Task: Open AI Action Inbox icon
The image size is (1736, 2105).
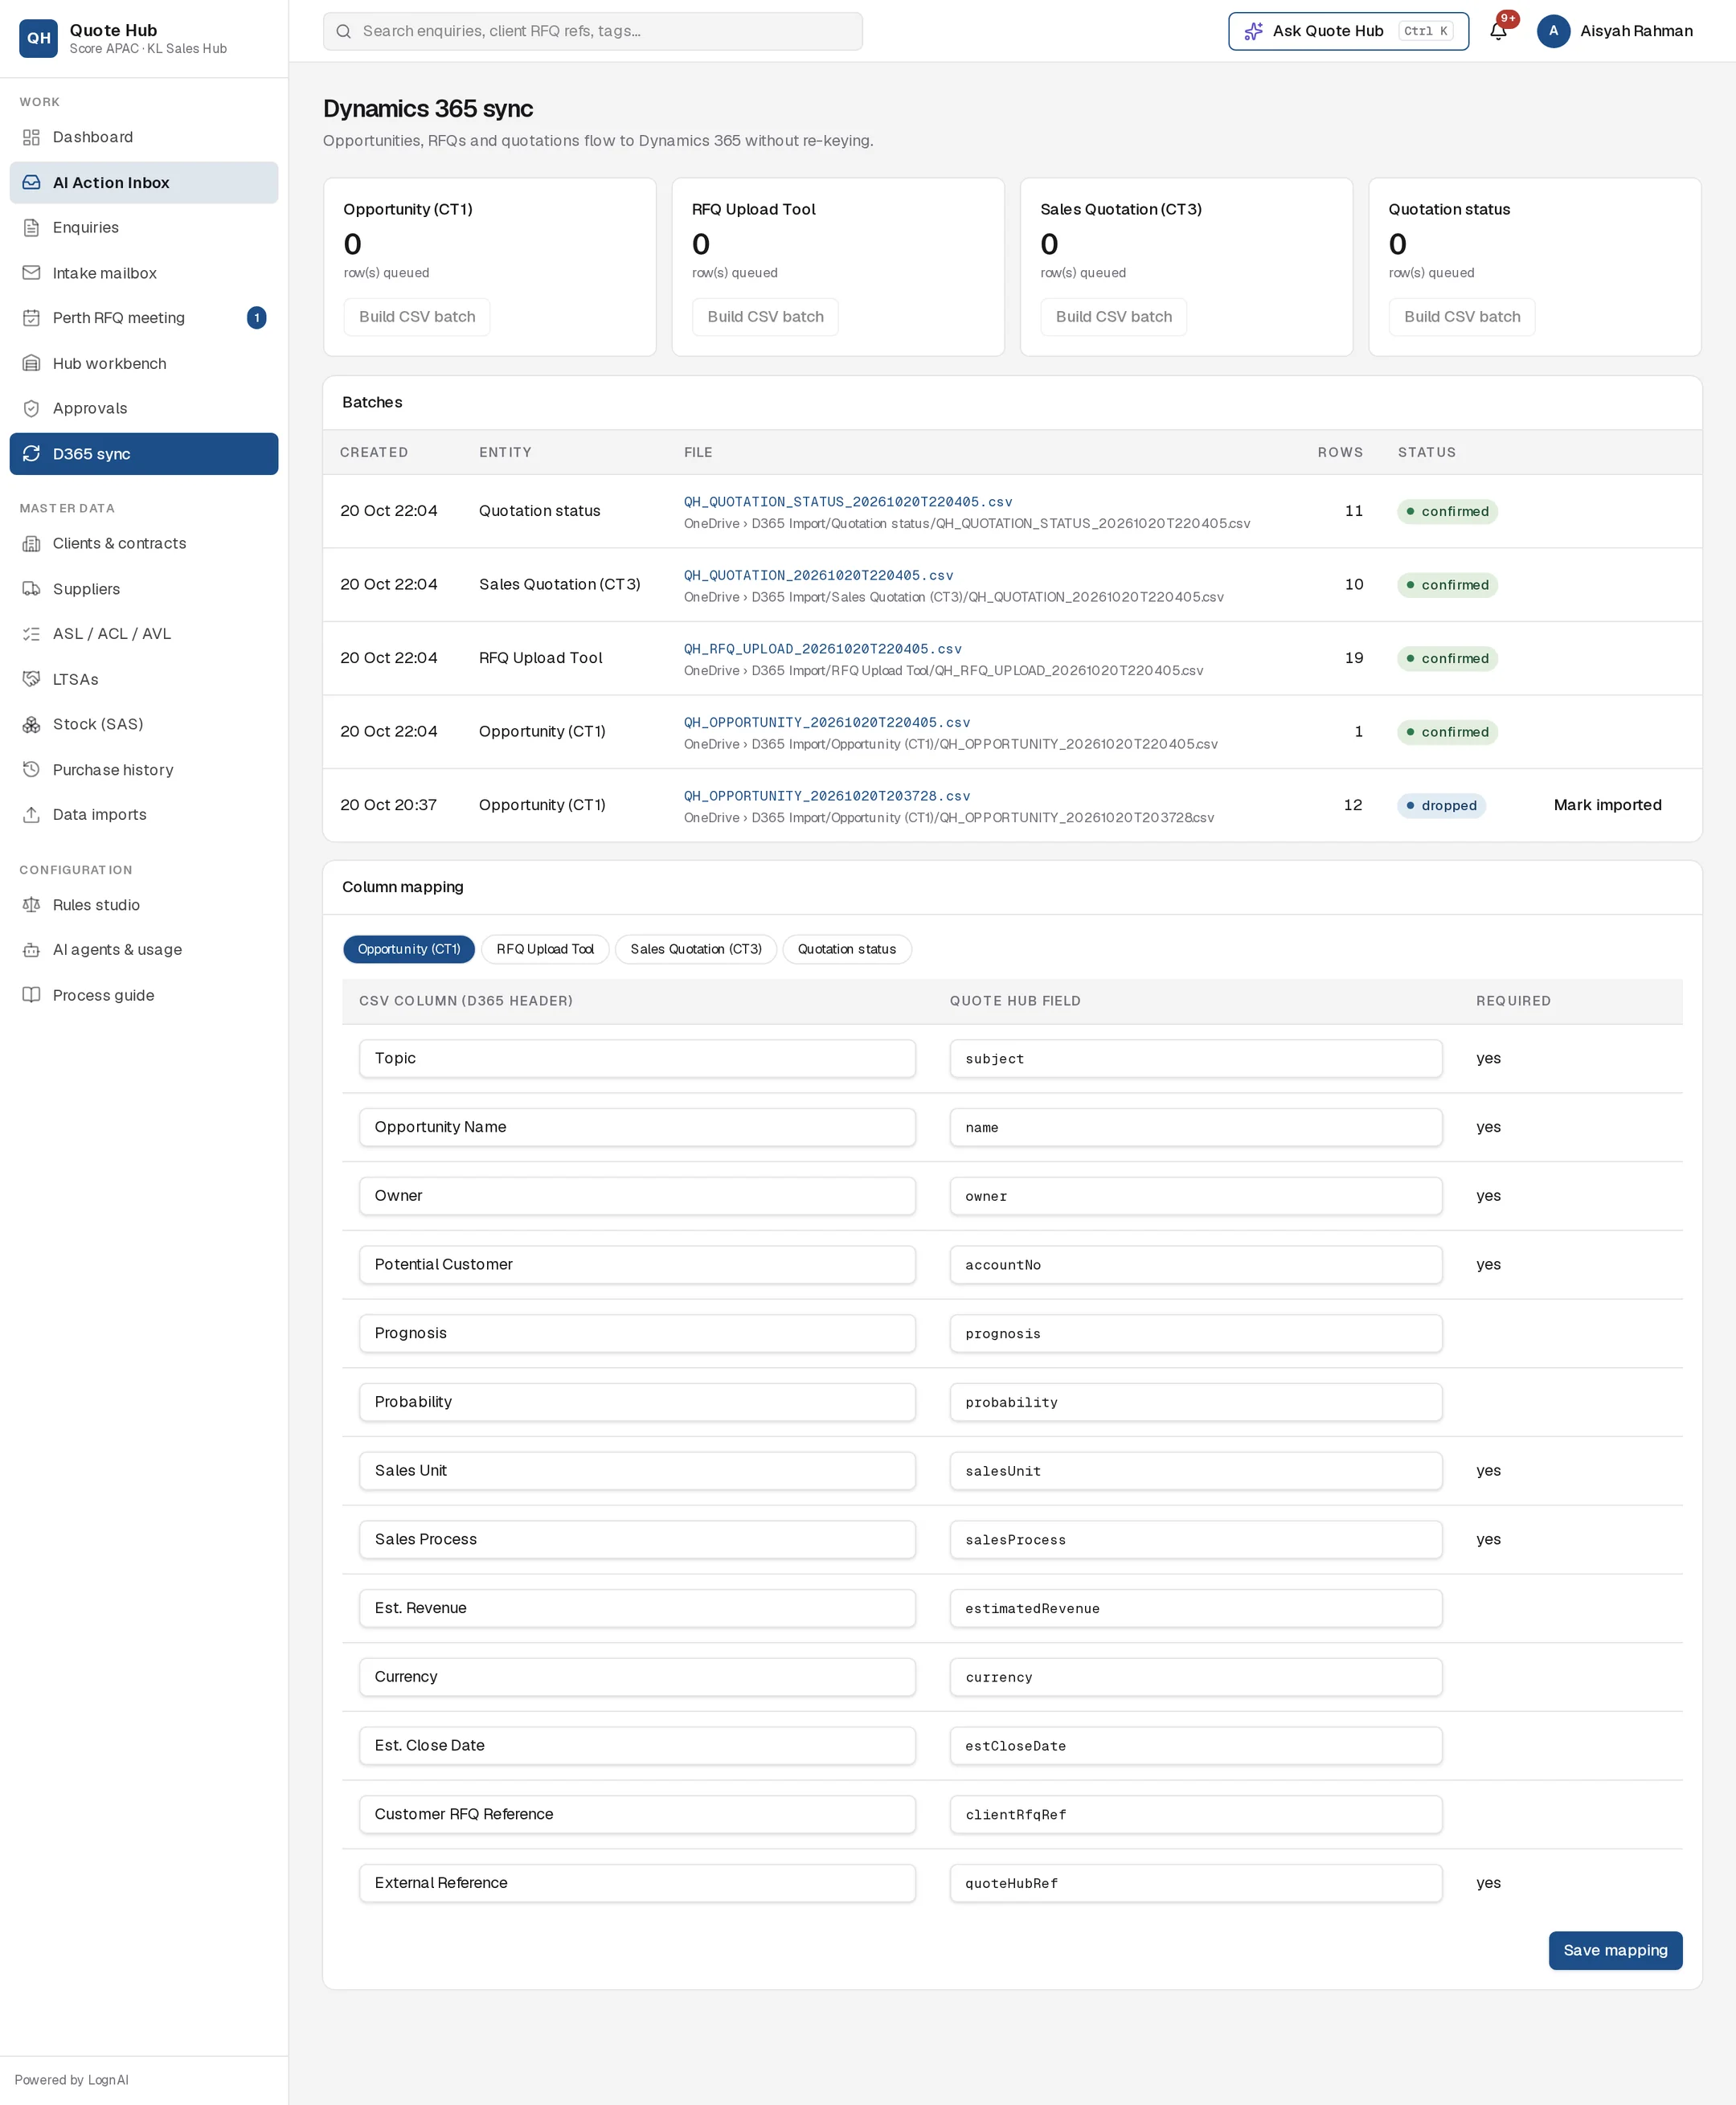Action: tap(31, 183)
